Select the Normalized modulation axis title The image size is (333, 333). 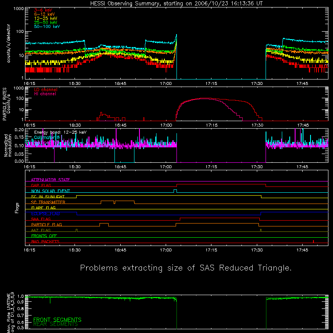(8, 145)
